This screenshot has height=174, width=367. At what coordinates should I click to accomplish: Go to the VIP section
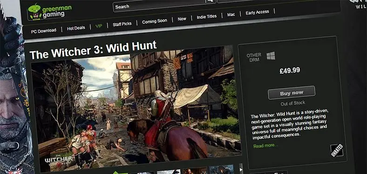tap(99, 26)
